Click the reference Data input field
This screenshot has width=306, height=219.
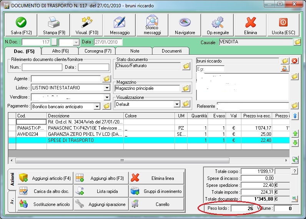coord(93,67)
